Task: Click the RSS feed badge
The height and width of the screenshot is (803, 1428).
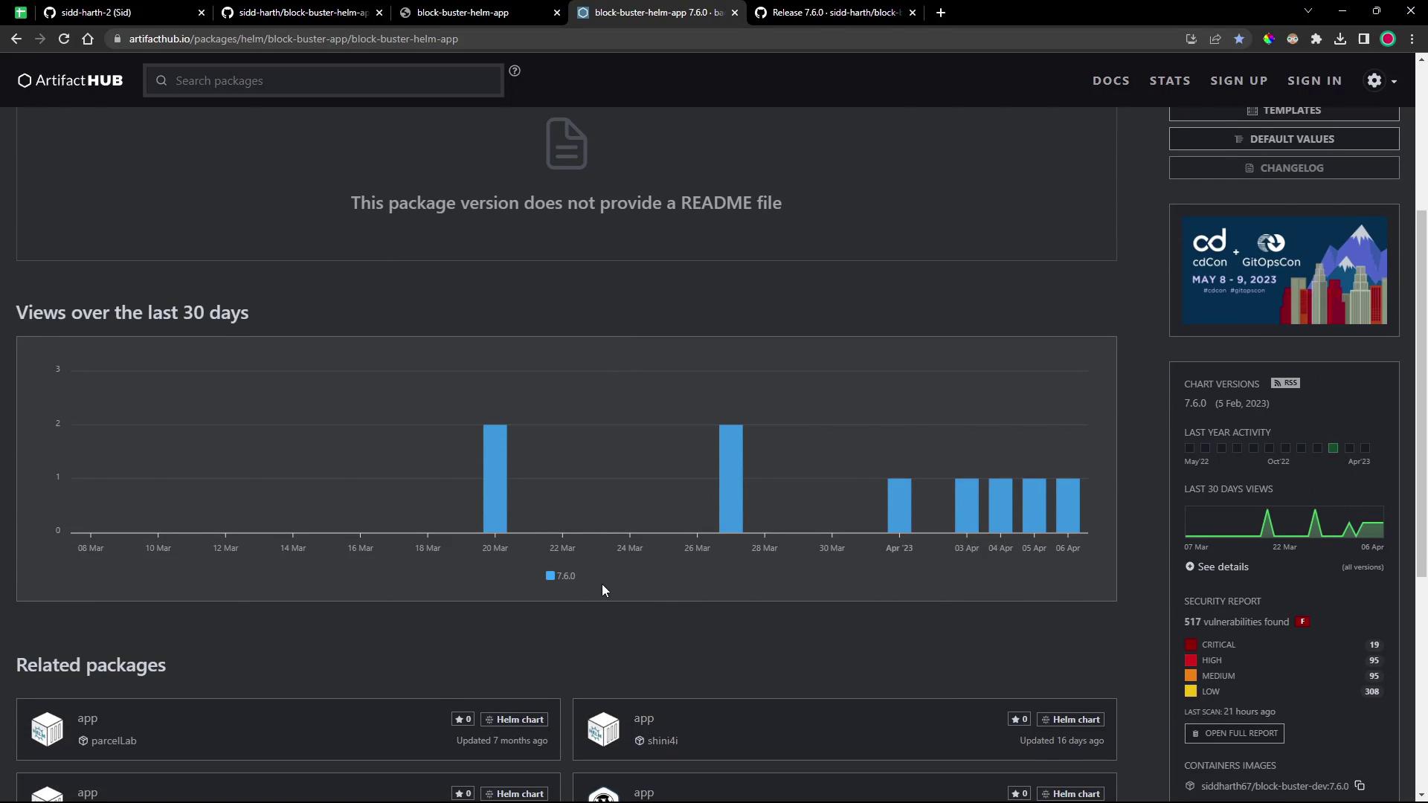Action: pos(1285,383)
